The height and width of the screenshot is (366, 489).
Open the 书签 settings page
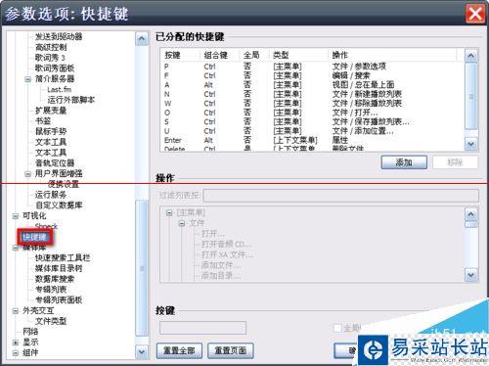pos(43,121)
